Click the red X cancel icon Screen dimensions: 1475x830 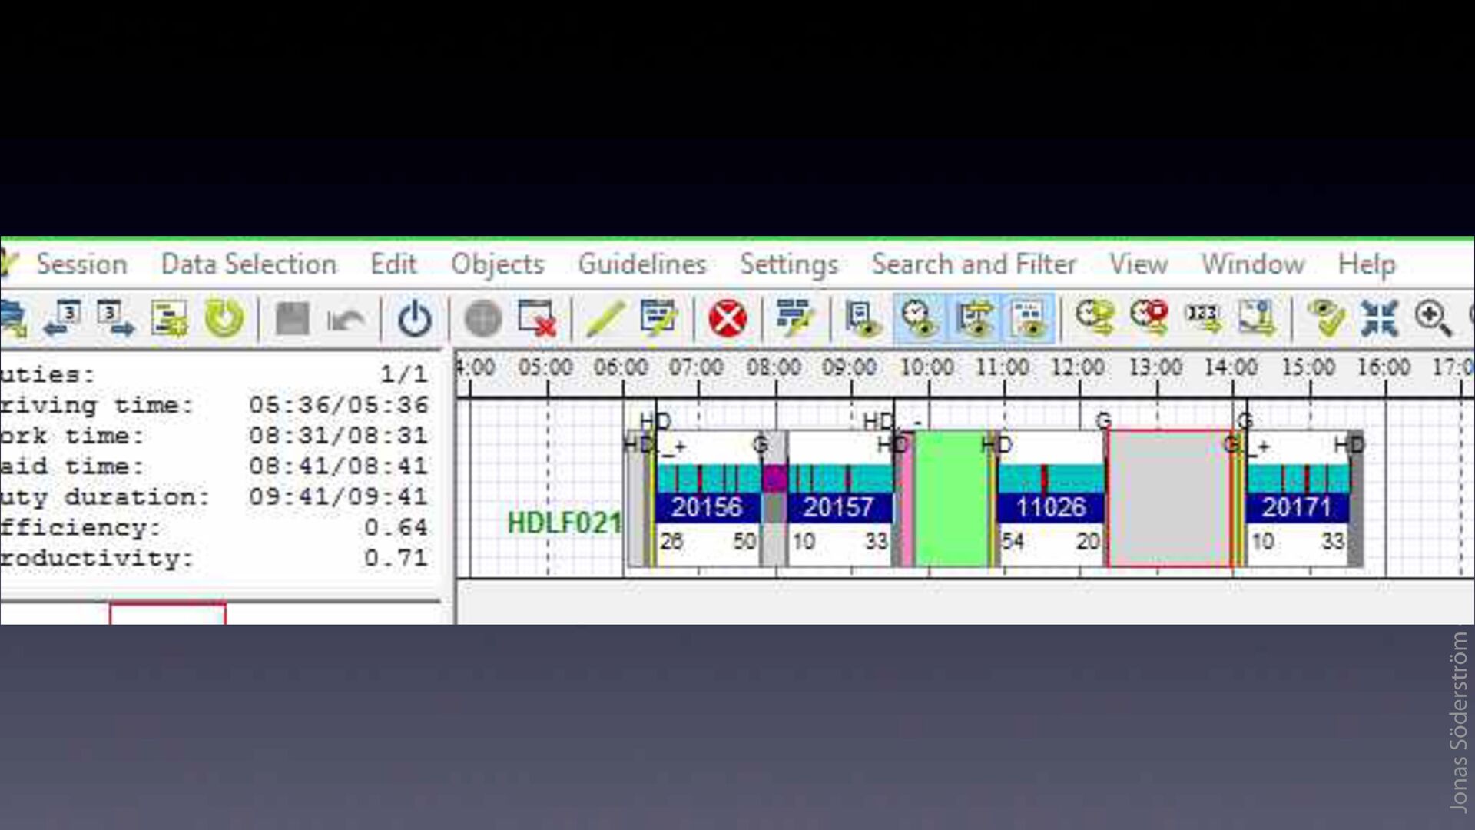727,318
